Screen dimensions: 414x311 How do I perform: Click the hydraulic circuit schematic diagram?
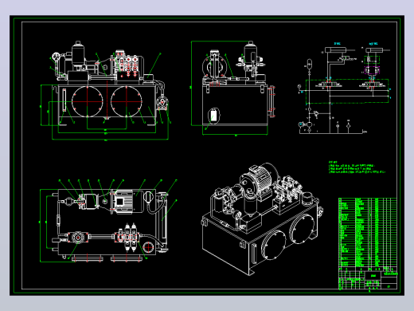pos(345,88)
